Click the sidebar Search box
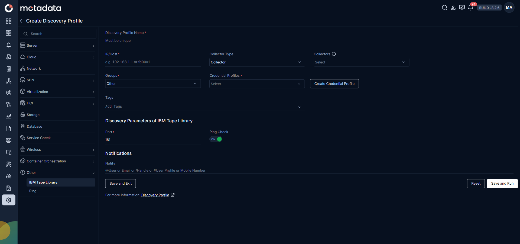Image resolution: width=520 pixels, height=244 pixels. 58,34
